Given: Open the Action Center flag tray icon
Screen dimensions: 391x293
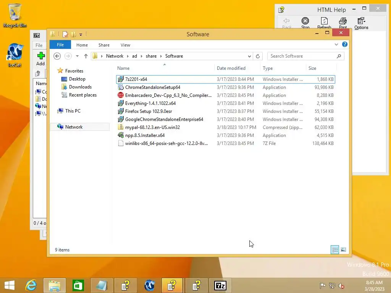Looking at the screenshot, I should [x=323, y=286].
